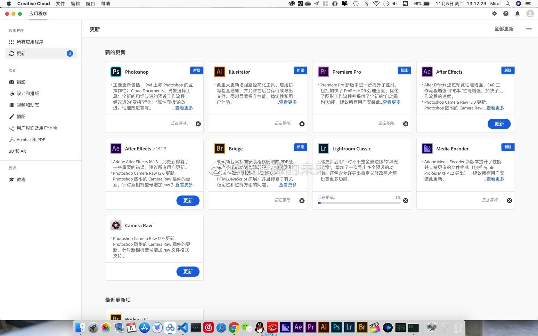The height and width of the screenshot is (336, 538).
Task: Open the 文件 menu
Action: click(60, 4)
